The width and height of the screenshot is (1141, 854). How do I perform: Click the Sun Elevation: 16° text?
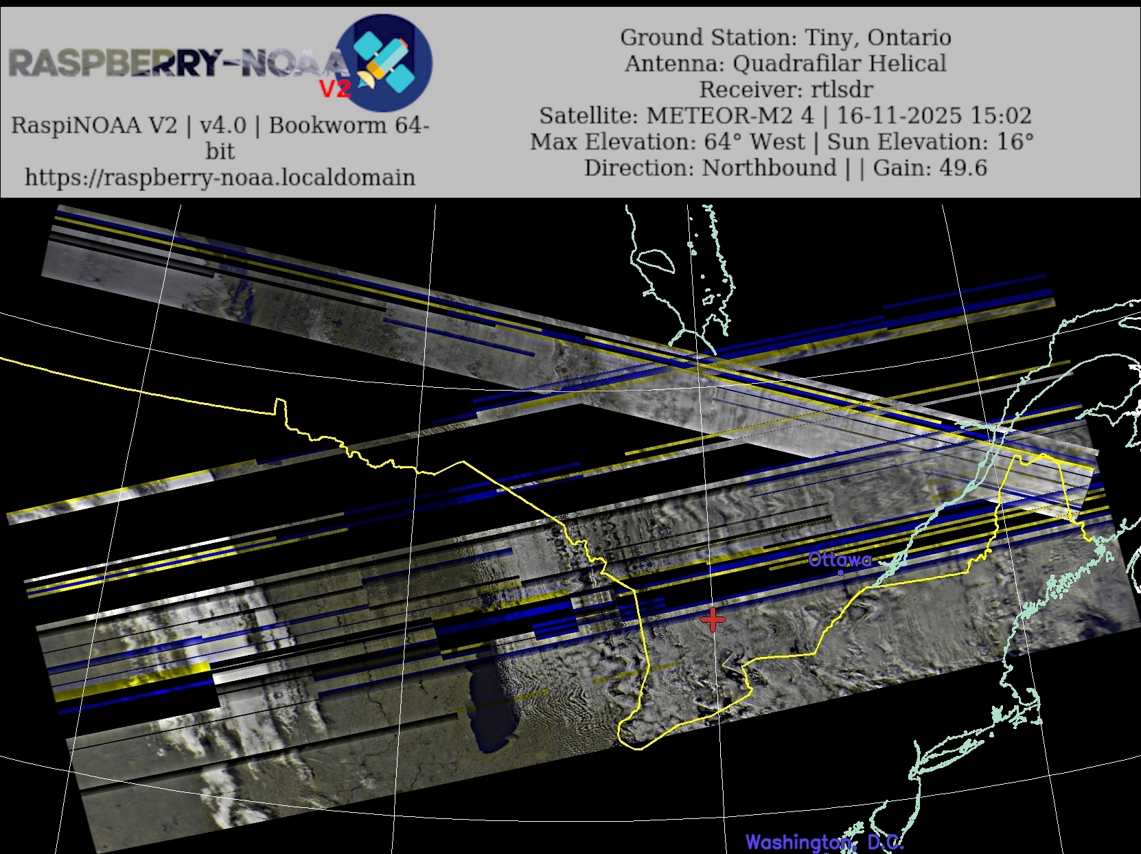(x=930, y=141)
